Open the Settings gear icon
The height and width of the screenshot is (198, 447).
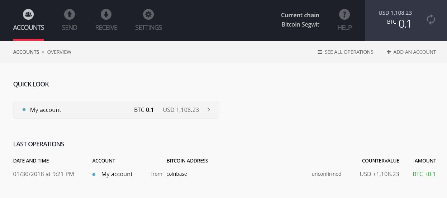click(148, 15)
